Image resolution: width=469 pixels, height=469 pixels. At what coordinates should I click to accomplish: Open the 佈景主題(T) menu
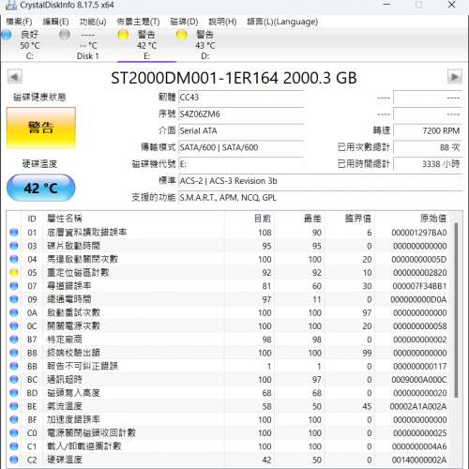pos(138,22)
